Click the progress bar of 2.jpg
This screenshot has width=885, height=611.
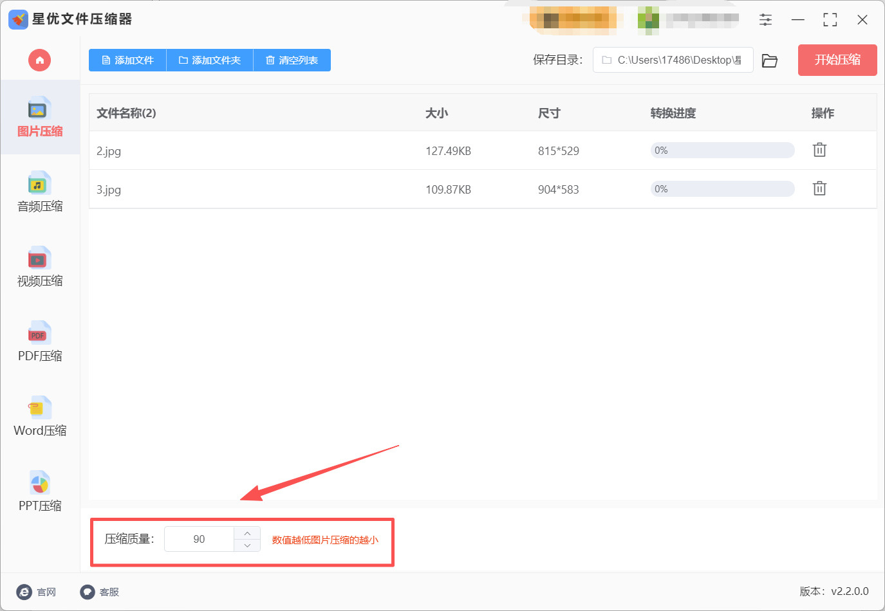click(x=723, y=150)
